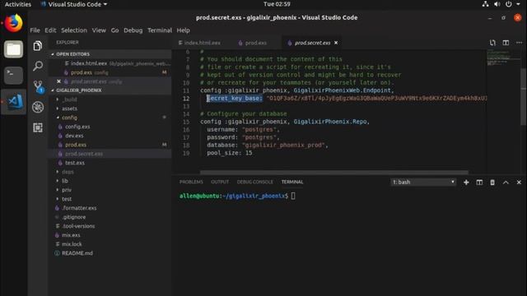Select the Terminal panel tab
The image size is (527, 296).
(292, 182)
